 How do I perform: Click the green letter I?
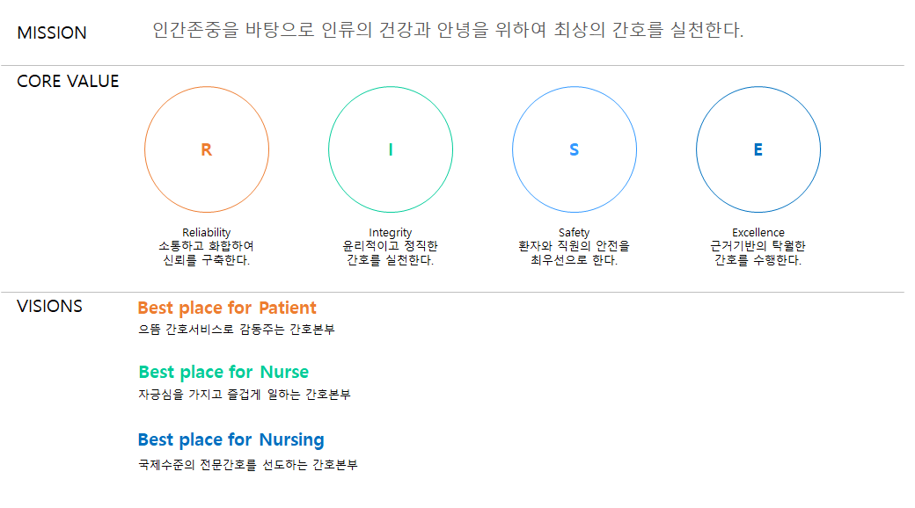[391, 150]
